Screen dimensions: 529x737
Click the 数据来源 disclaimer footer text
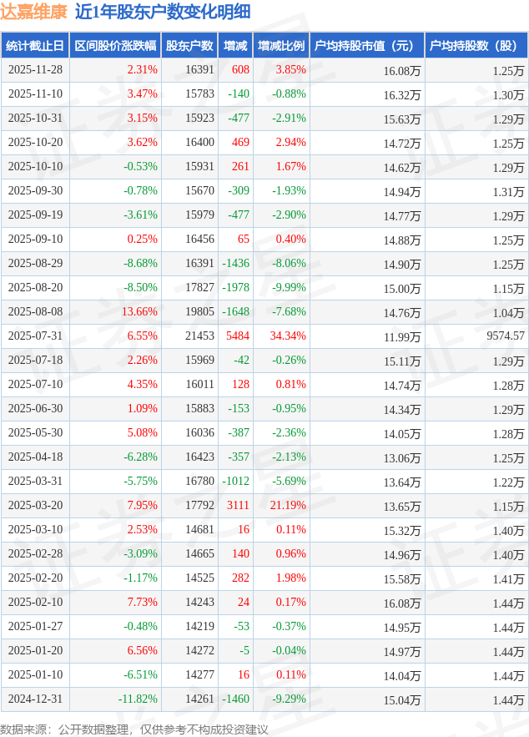pos(134,729)
